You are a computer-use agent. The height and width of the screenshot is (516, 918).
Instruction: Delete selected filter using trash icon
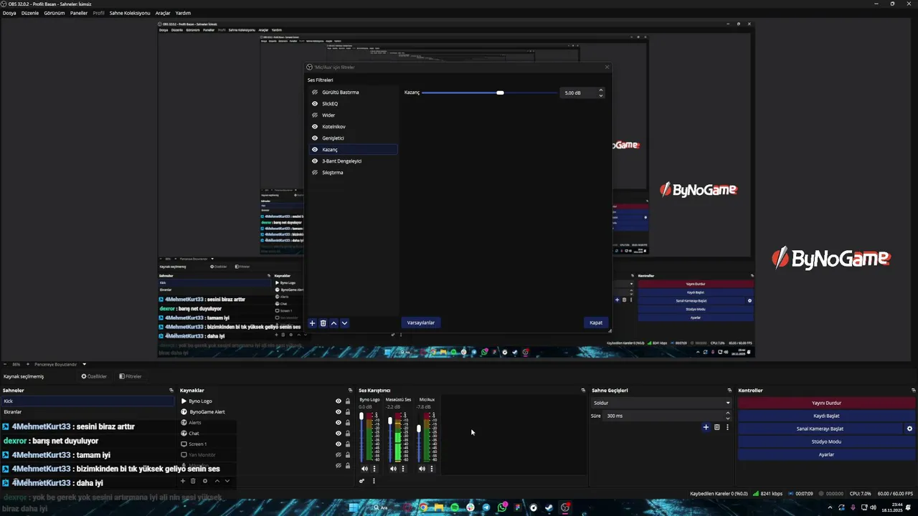(x=323, y=323)
